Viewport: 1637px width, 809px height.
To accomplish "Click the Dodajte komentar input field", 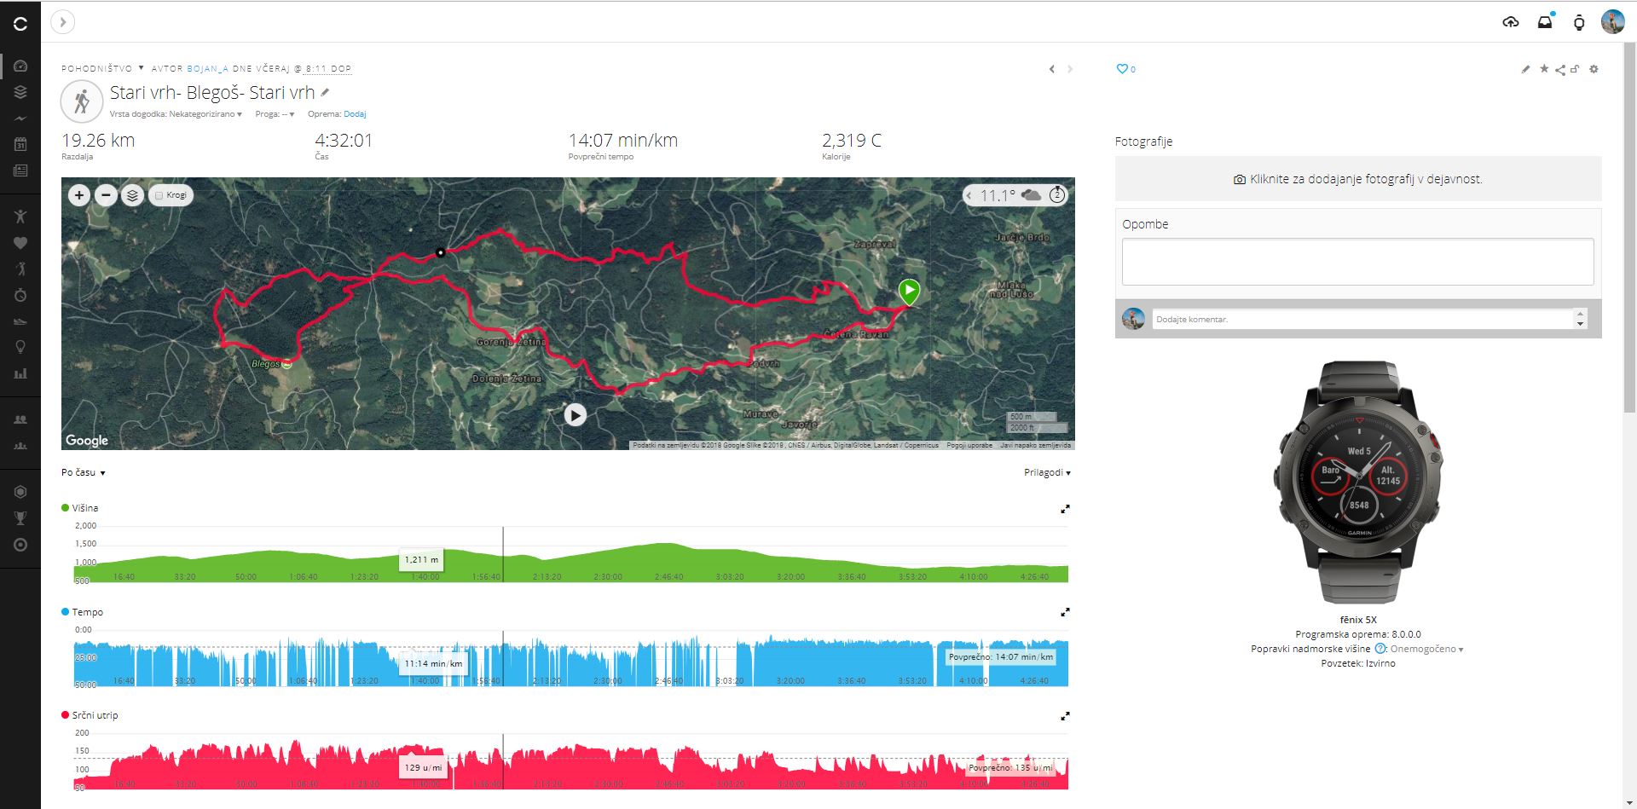I will (x=1362, y=319).
